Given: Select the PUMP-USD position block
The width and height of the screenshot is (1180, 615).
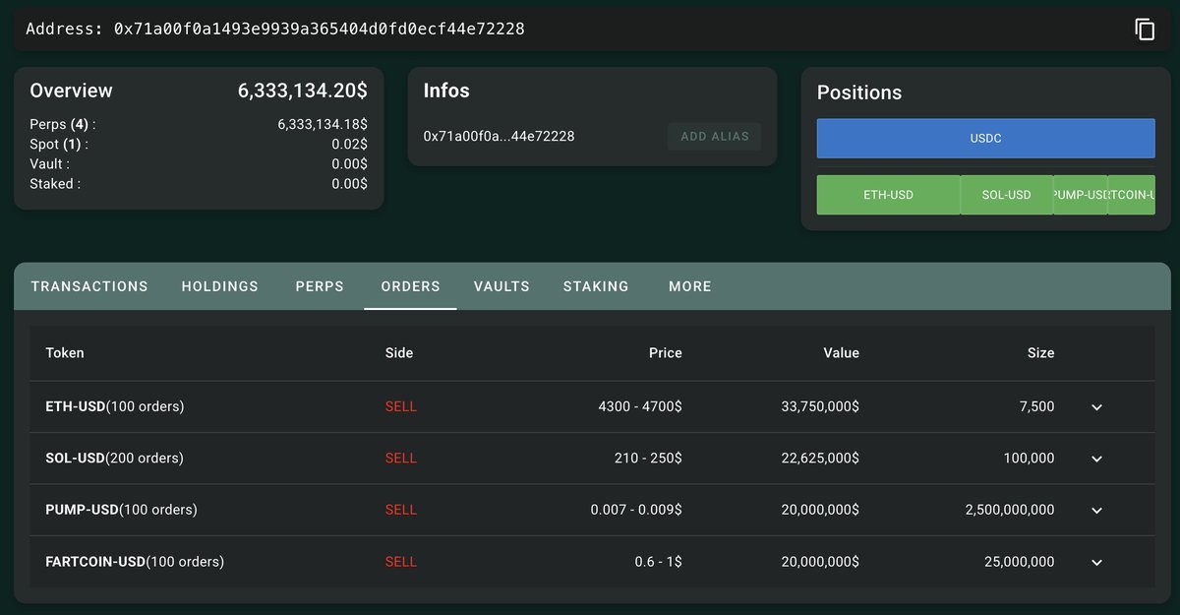Looking at the screenshot, I should point(1080,195).
